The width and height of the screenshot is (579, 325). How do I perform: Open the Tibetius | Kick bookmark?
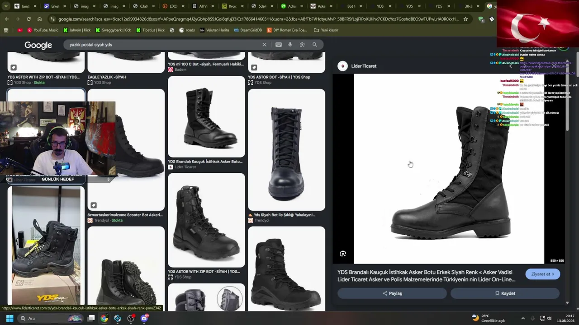pos(150,30)
